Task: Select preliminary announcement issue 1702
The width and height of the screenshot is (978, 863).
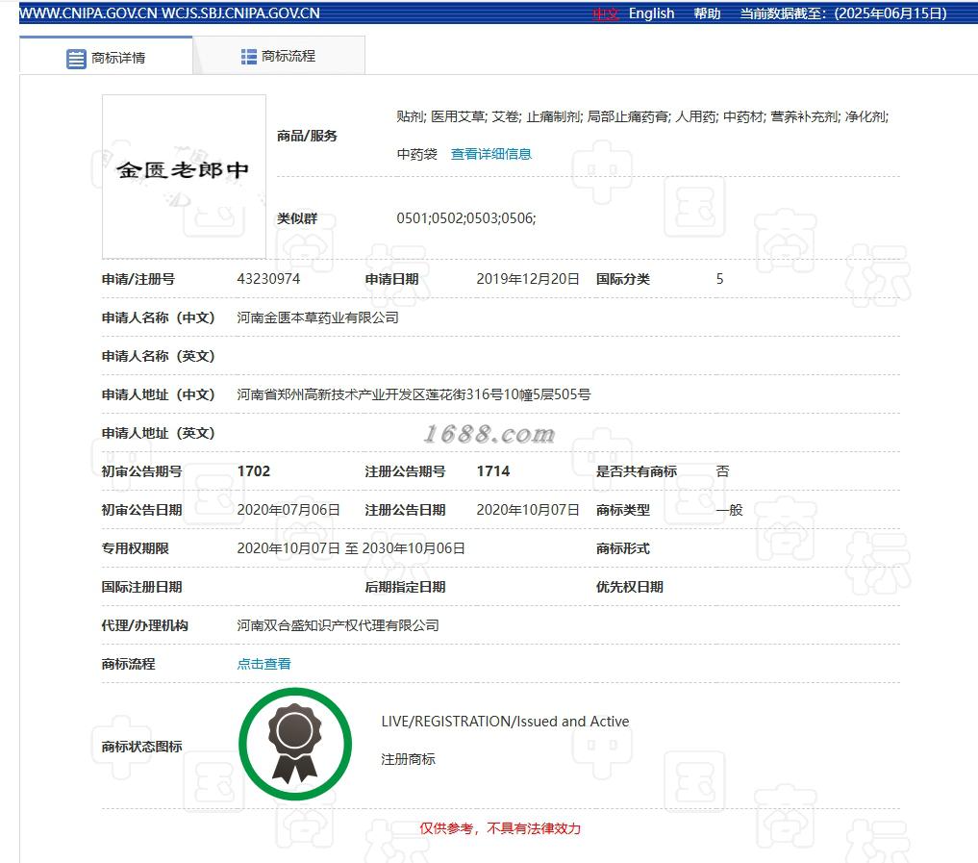Action: click(x=254, y=471)
